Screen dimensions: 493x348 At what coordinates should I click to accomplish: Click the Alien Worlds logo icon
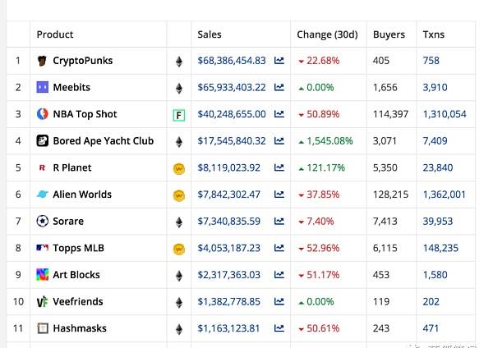pos(42,195)
